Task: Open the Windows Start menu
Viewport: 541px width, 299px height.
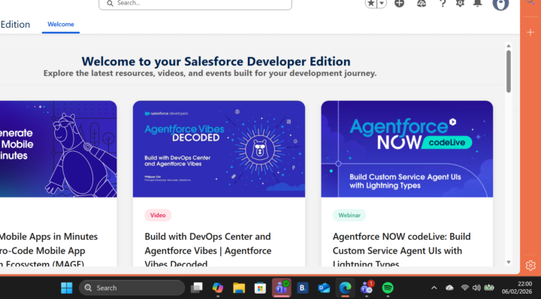Action: pyautogui.click(x=67, y=288)
